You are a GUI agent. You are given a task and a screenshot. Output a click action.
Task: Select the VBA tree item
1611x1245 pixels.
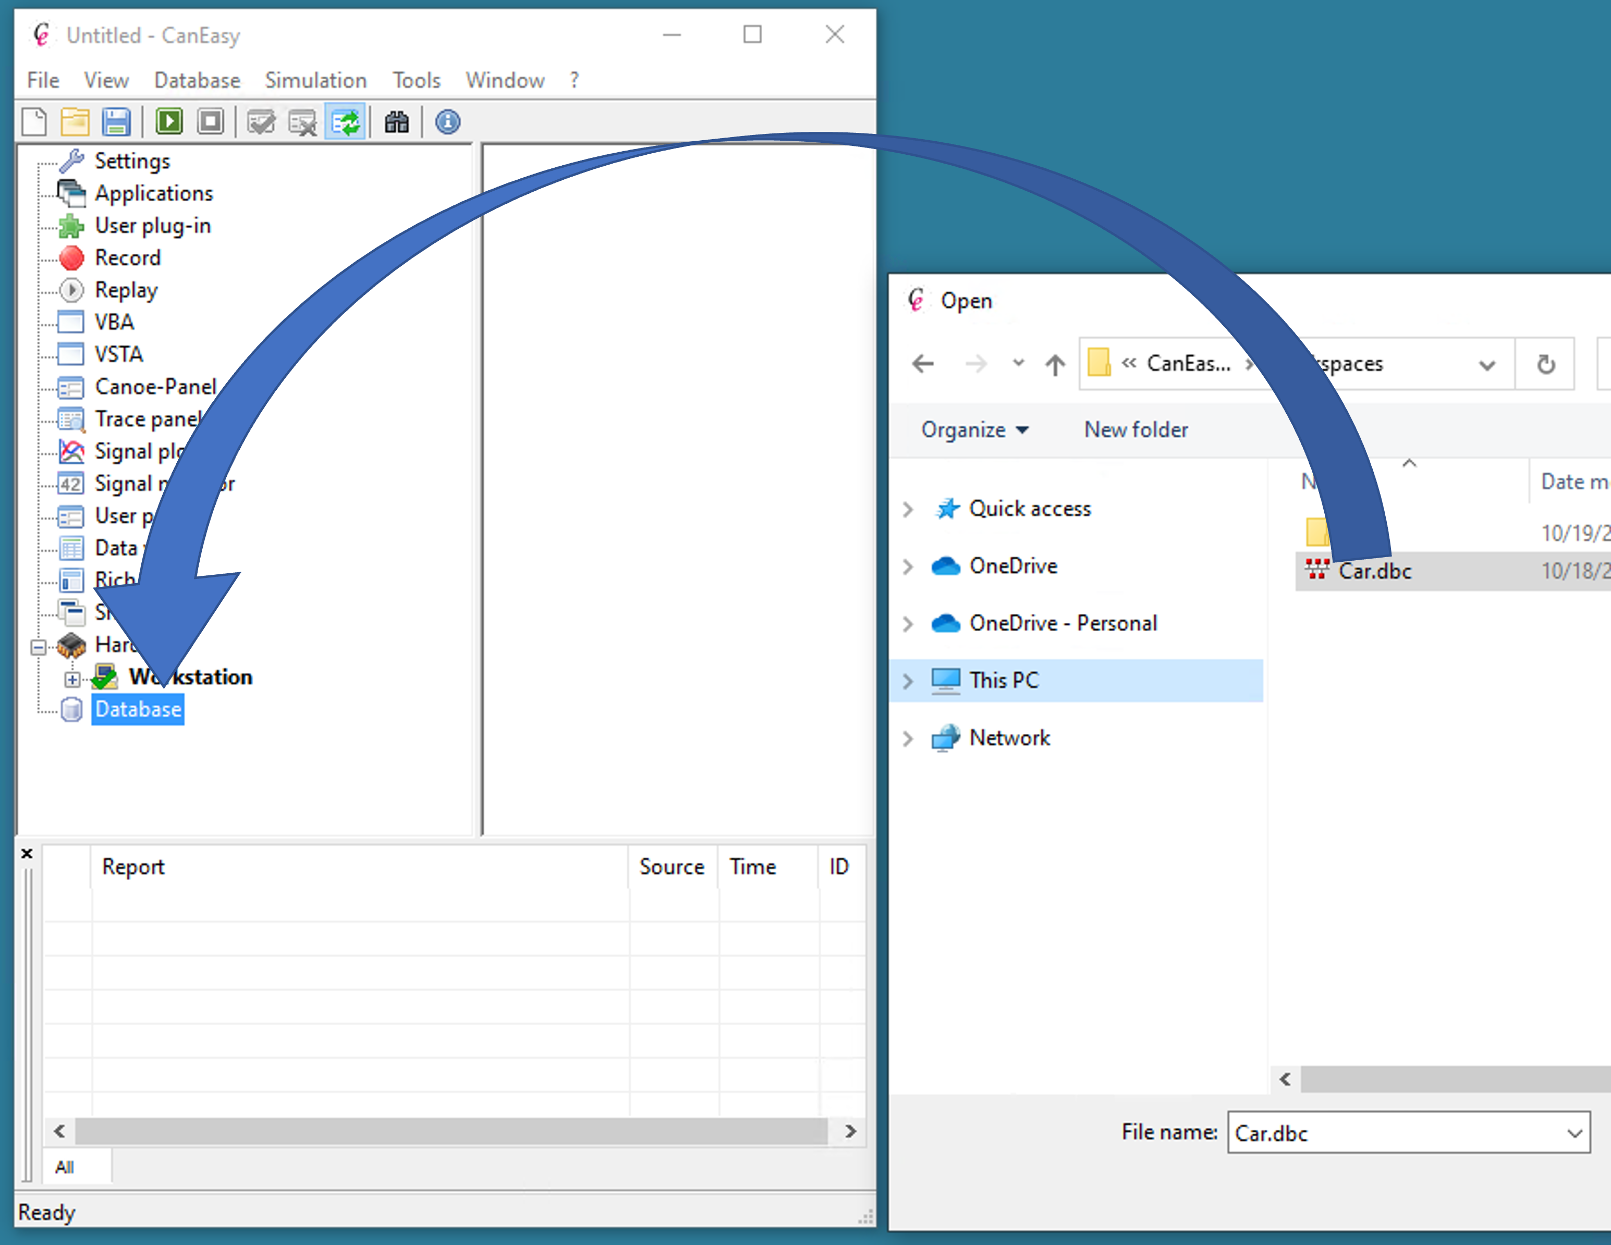tap(114, 322)
